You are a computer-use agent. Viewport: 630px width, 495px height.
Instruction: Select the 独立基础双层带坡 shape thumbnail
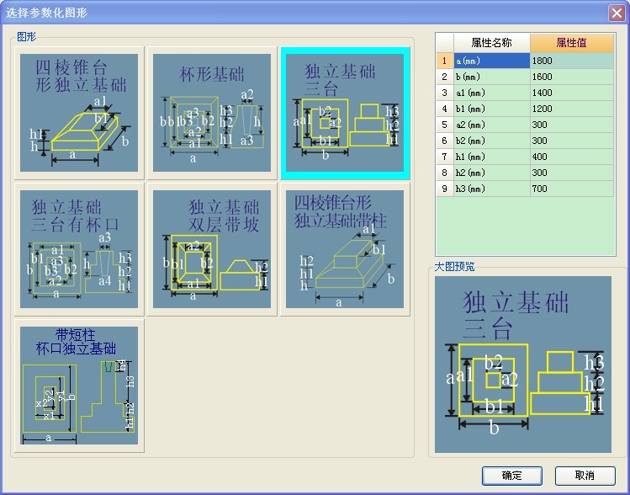point(212,249)
